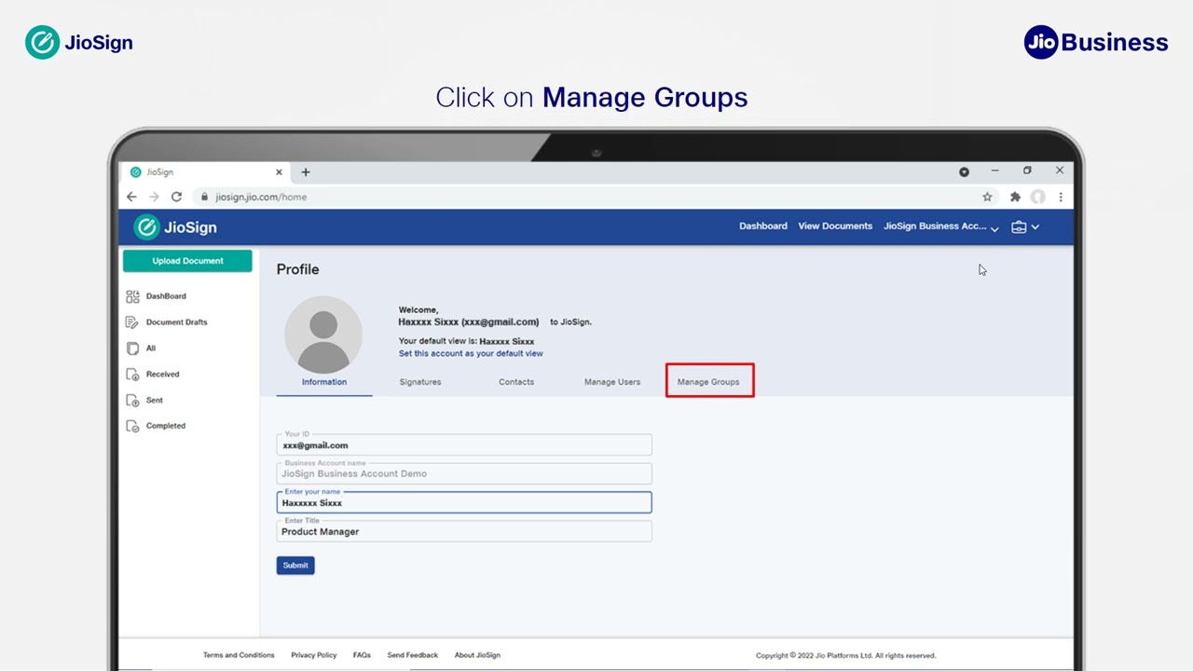Image resolution: width=1193 pixels, height=671 pixels.
Task: Click the Enter your name field
Action: point(464,502)
